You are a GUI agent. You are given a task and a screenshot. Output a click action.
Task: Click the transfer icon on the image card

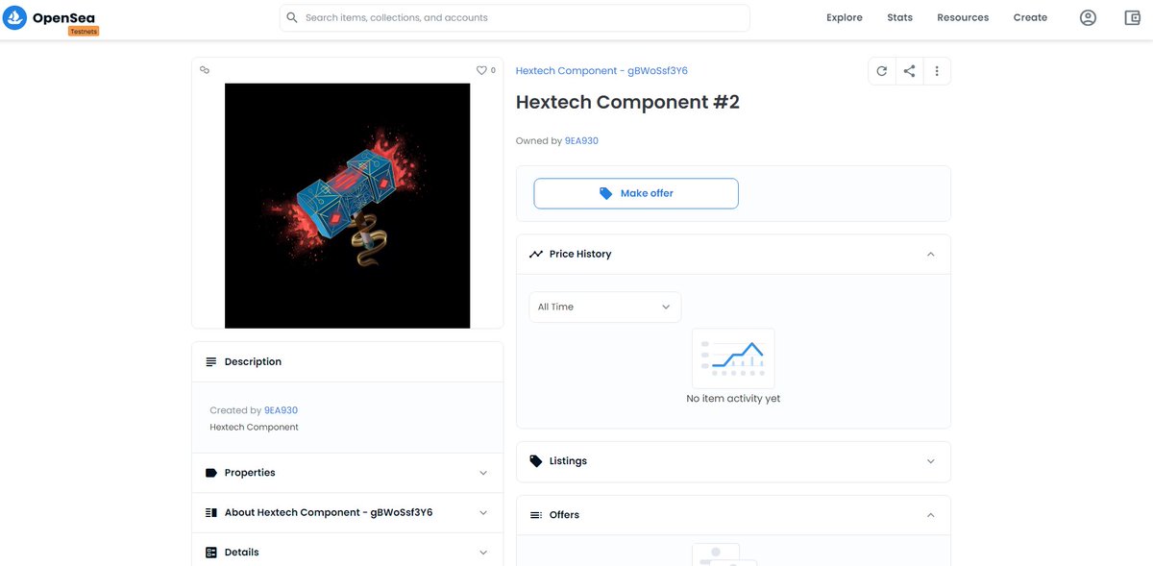pos(205,69)
